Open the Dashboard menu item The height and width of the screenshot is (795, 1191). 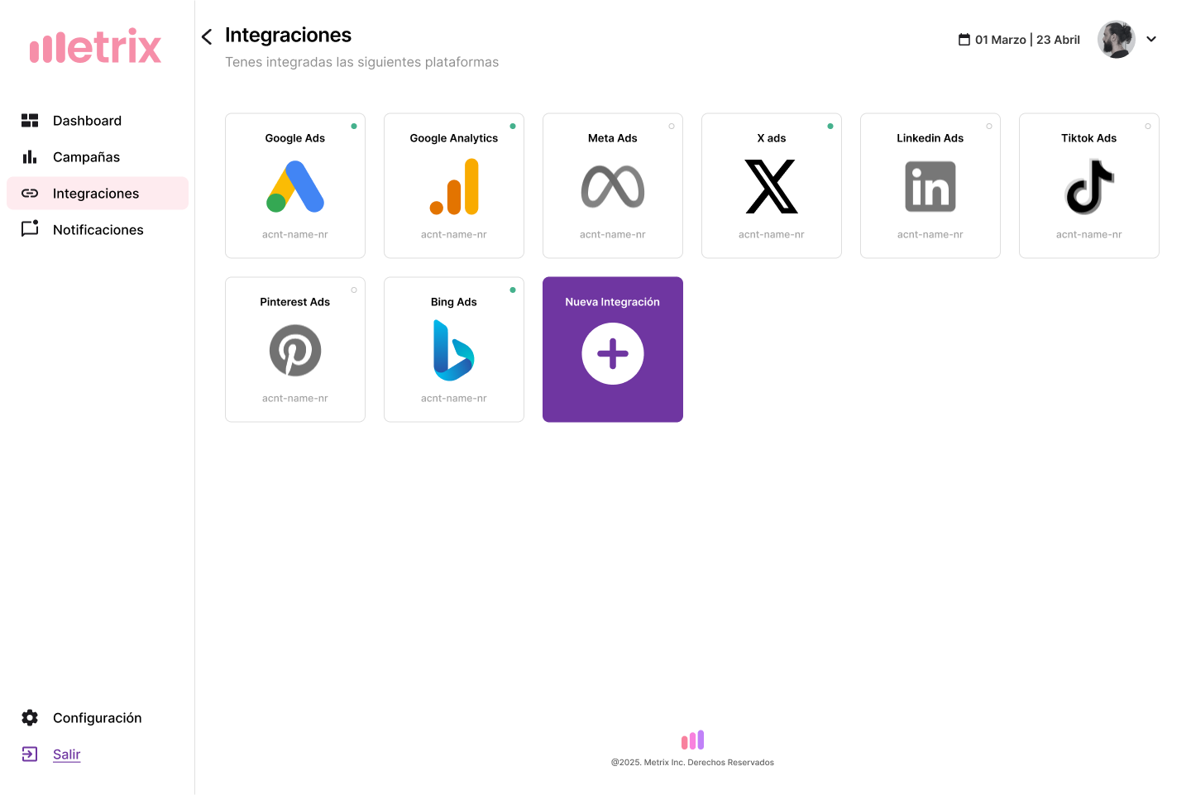click(98, 121)
